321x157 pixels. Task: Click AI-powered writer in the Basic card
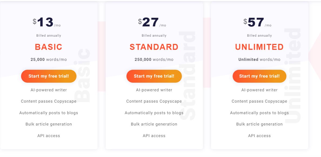[49, 90]
